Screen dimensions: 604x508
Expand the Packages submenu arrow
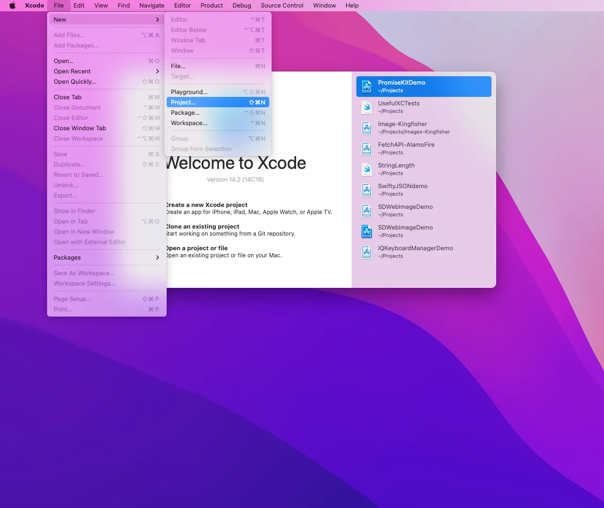(x=157, y=258)
